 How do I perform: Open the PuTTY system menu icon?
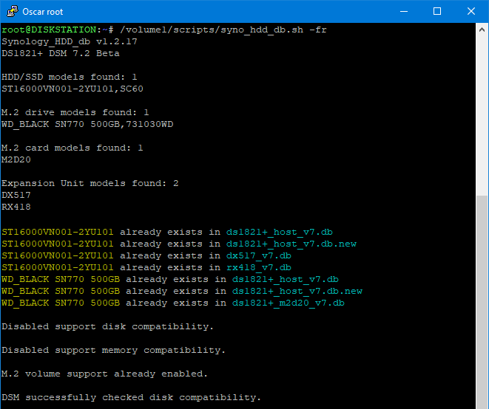(x=11, y=11)
